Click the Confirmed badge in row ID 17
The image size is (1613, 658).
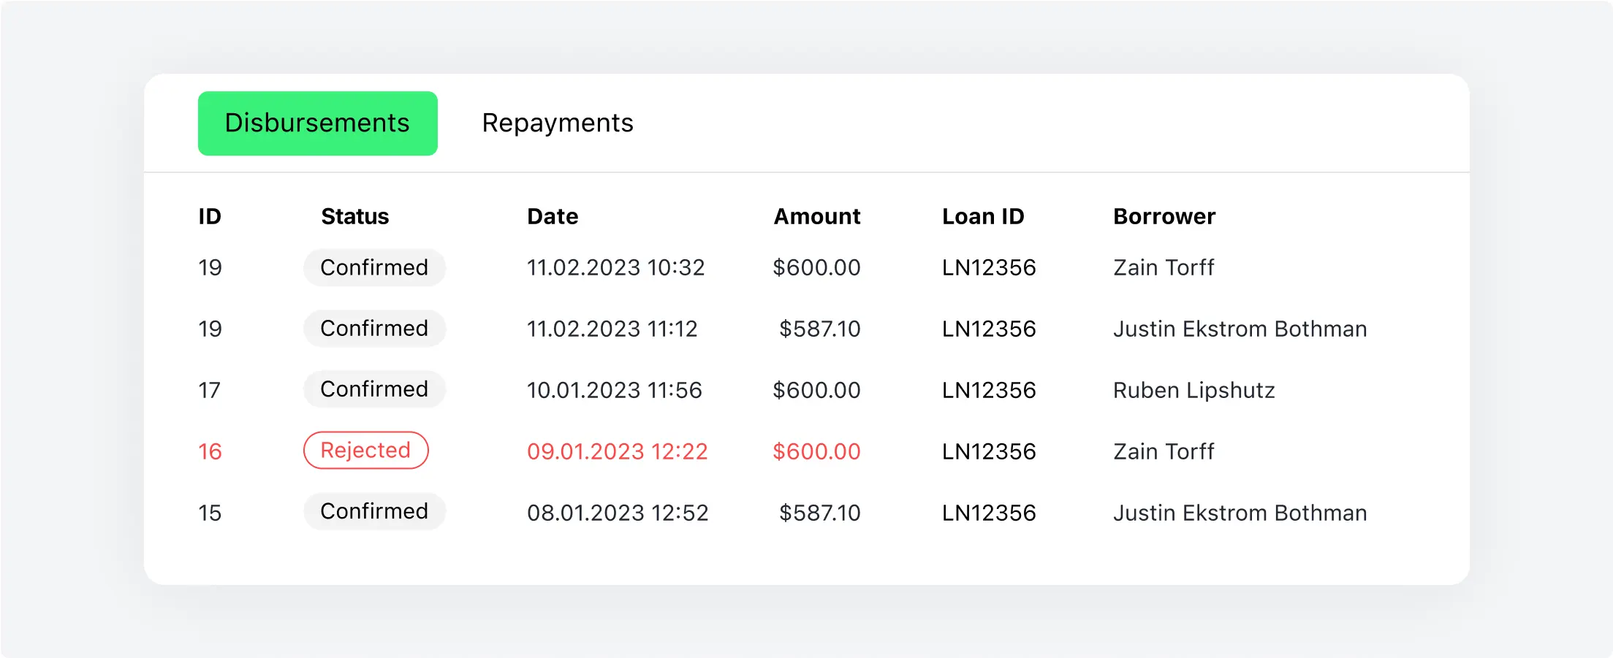[x=374, y=389]
